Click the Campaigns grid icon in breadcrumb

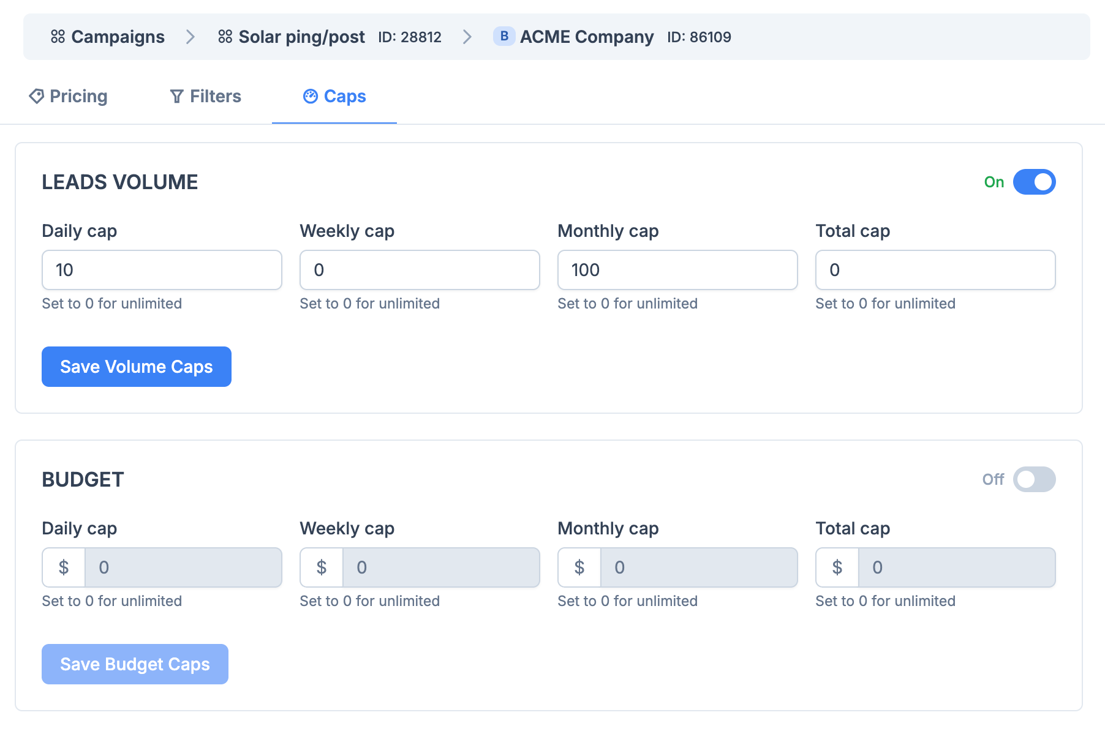pos(58,37)
